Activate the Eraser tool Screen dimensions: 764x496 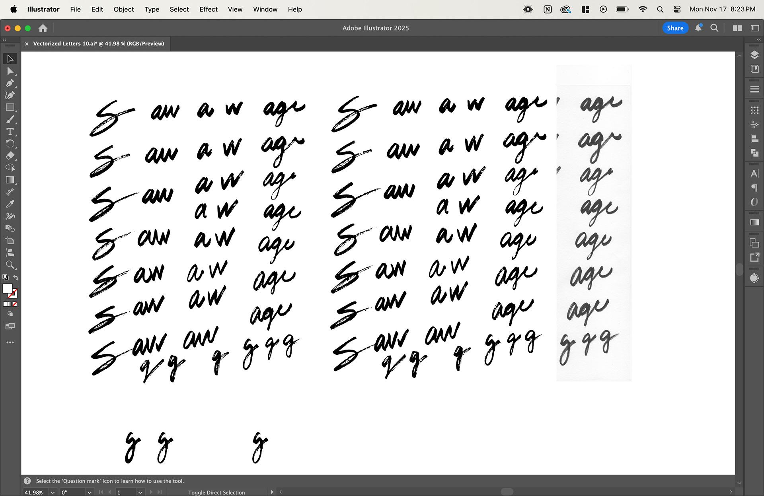point(10,156)
